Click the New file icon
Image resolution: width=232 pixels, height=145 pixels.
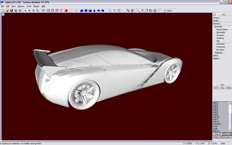tap(3, 11)
